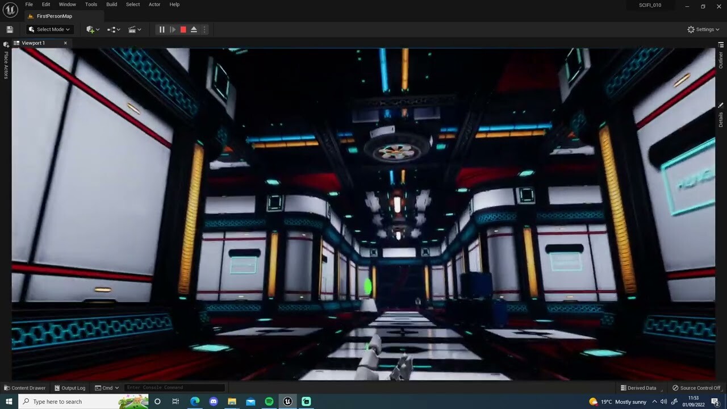Stop playing the level
The width and height of the screenshot is (727, 409).
point(183,29)
